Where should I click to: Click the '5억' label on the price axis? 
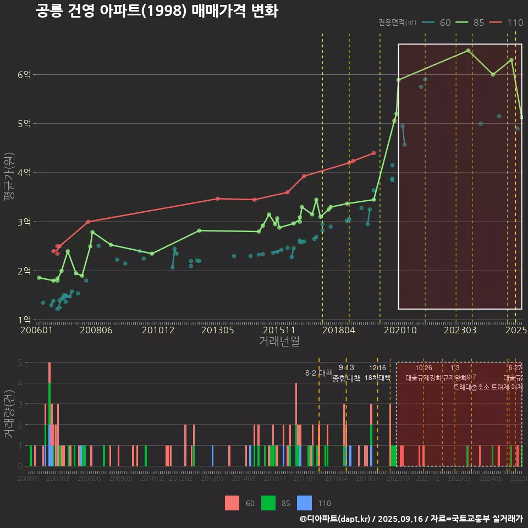point(24,124)
